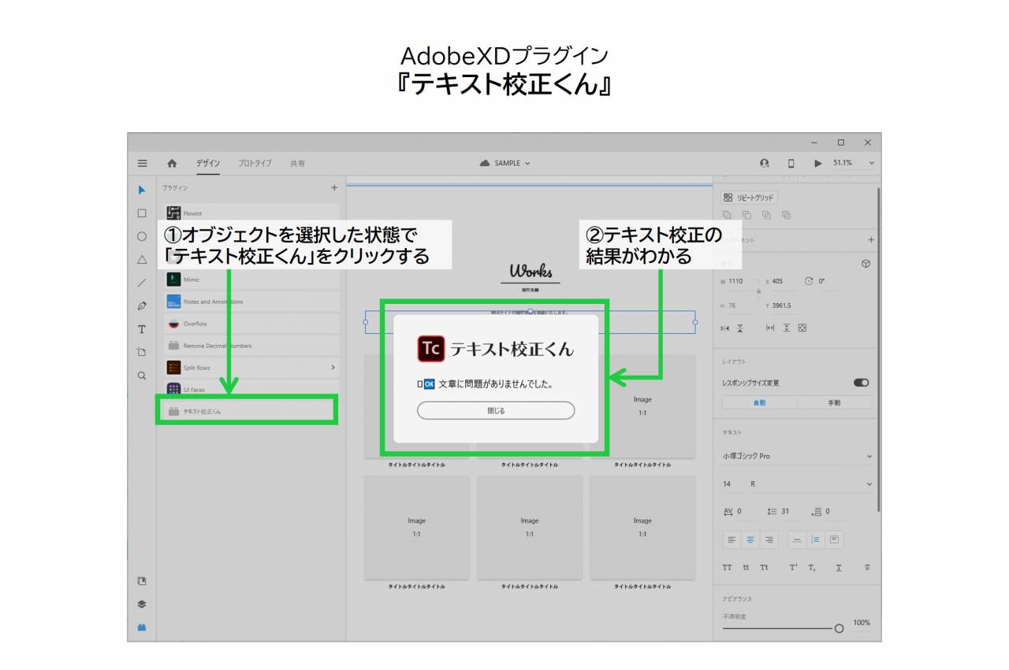Run the Mimic plugin
1009x670 pixels.
251,279
